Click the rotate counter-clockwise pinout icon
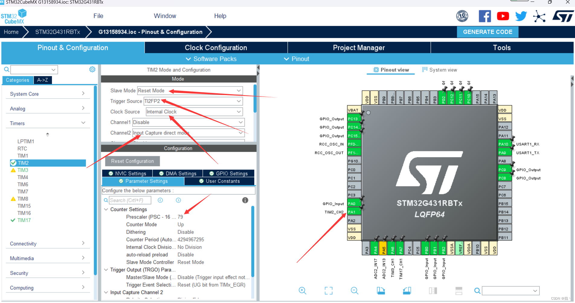This screenshot has height=303, width=575. pyautogui.click(x=407, y=291)
